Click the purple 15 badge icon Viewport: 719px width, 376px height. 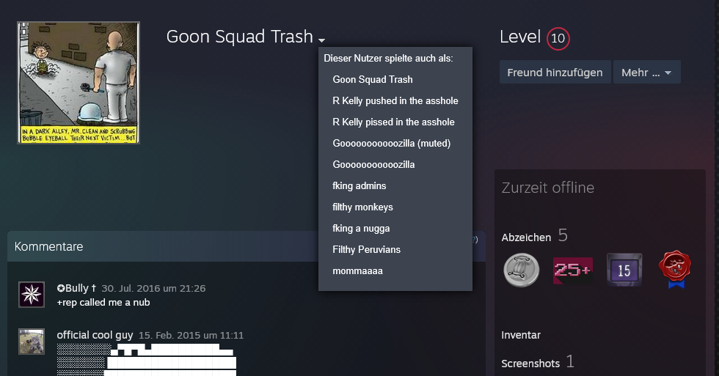pyautogui.click(x=624, y=270)
